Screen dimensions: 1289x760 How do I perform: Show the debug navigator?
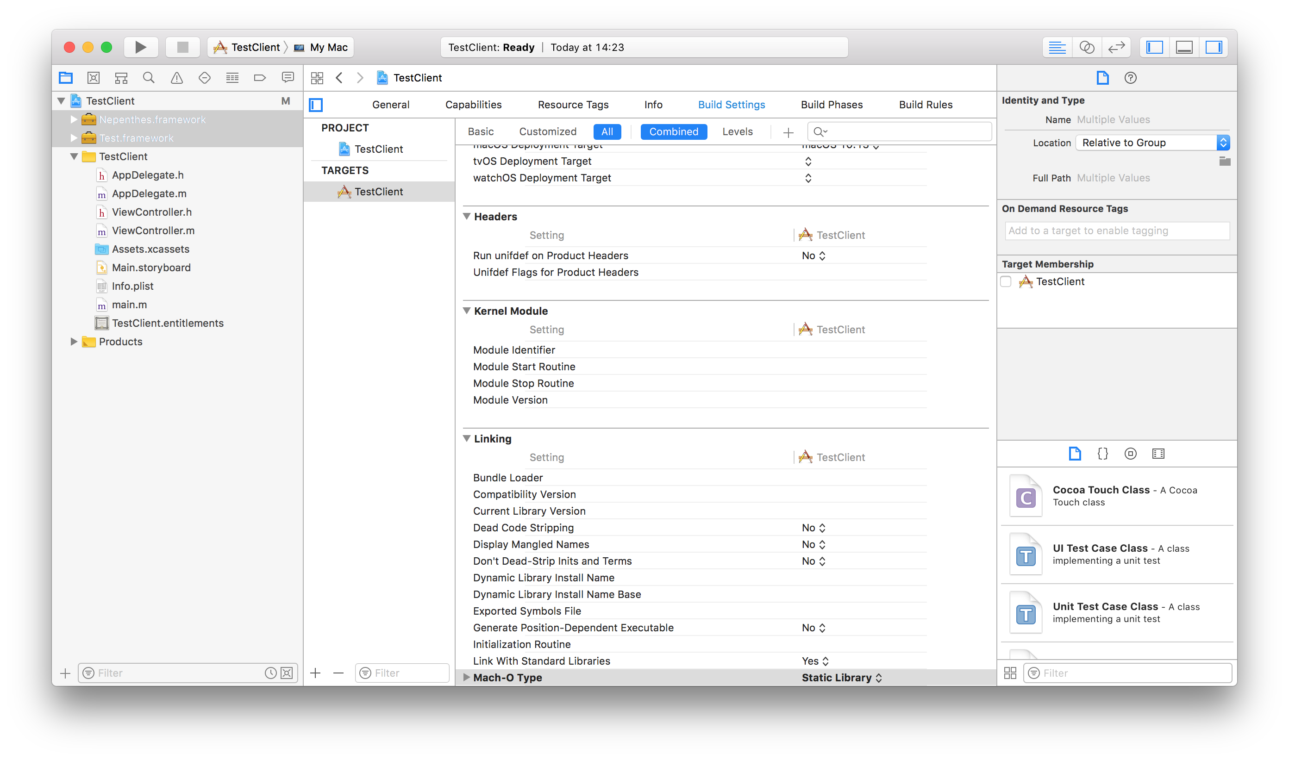232,78
